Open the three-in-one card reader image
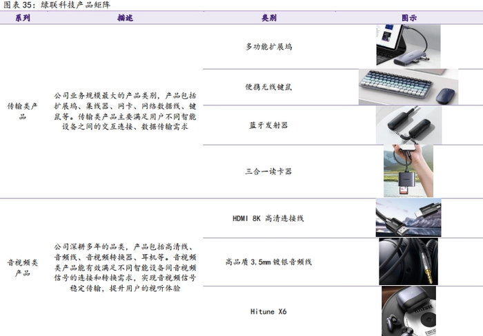The height and width of the screenshot is (336, 483). pos(408,171)
